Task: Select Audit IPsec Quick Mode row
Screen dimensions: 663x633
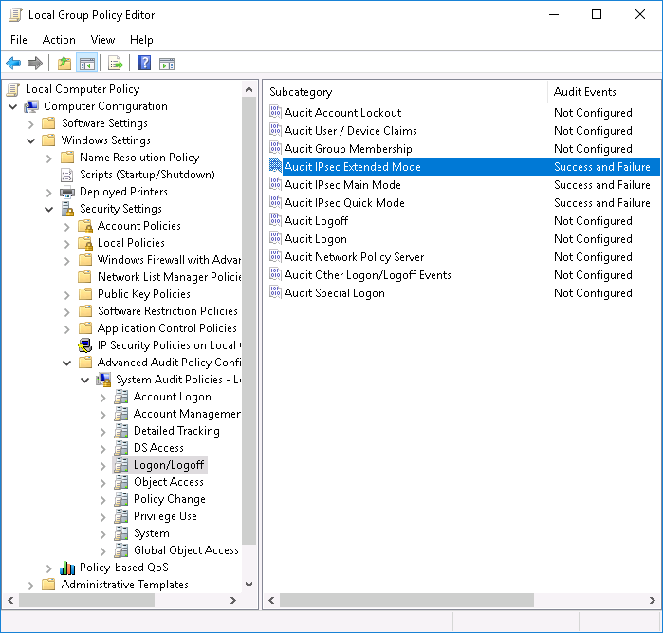Action: (464, 203)
